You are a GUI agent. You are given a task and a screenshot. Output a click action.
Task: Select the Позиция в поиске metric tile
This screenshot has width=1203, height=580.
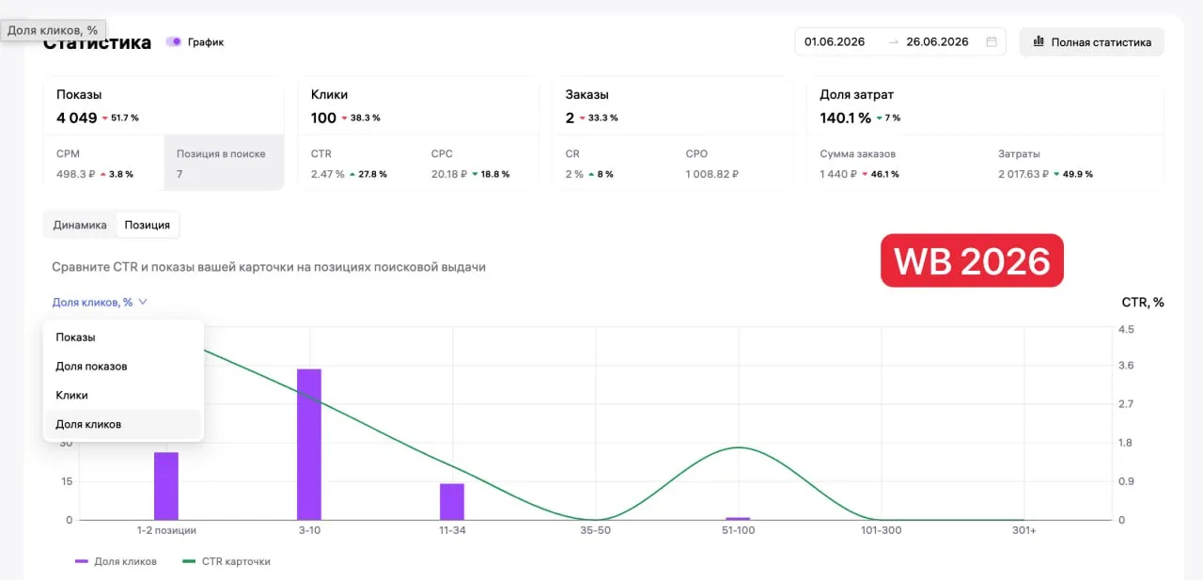[224, 163]
